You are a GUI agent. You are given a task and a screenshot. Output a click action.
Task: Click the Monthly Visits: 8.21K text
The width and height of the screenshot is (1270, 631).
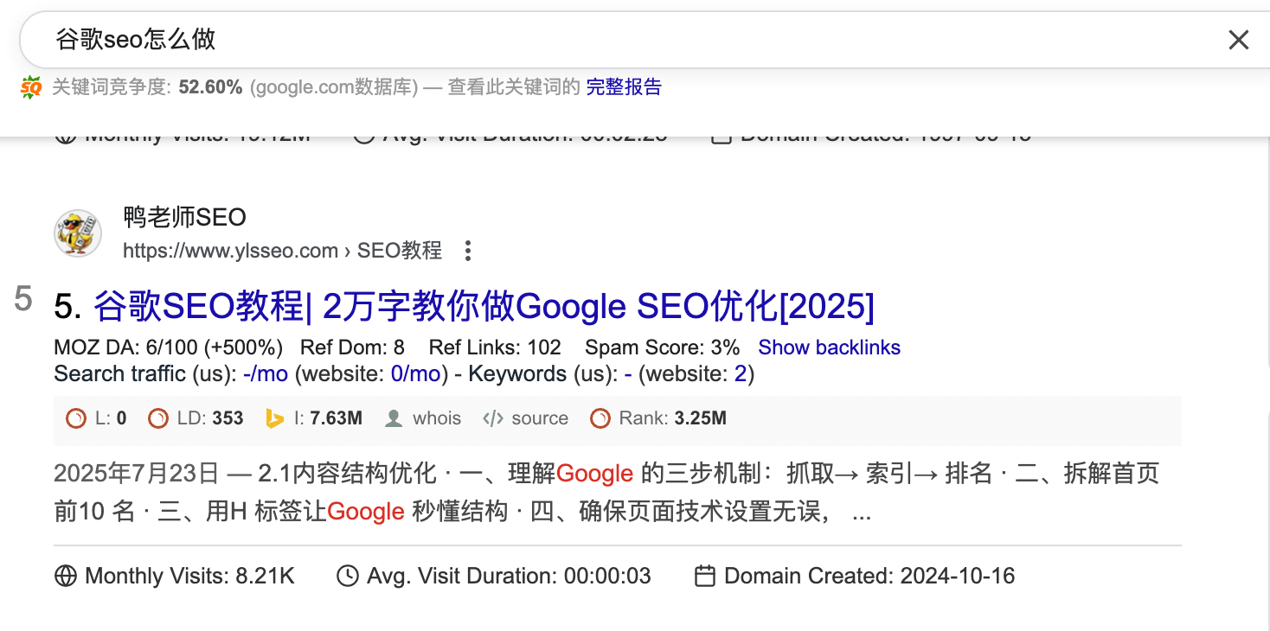(x=190, y=576)
